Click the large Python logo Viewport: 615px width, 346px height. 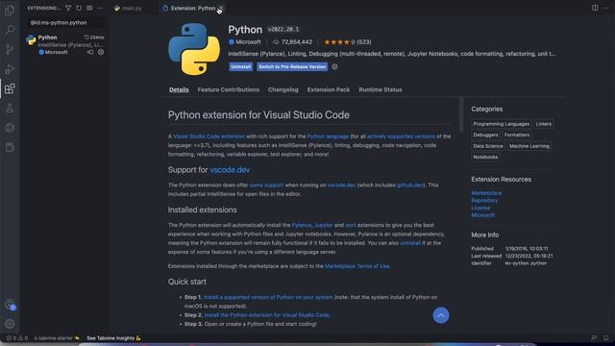194,49
